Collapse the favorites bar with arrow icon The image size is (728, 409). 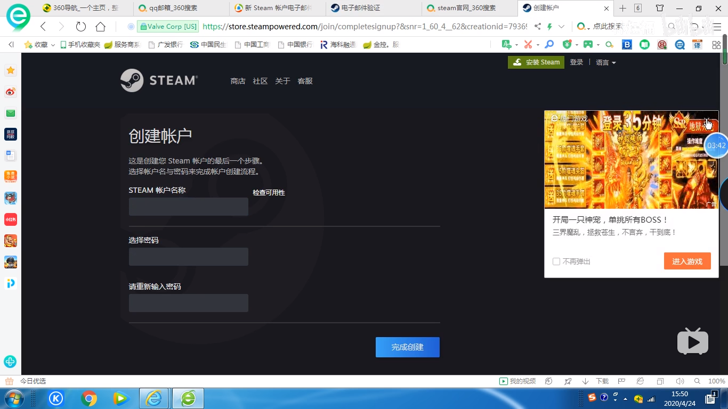[11, 45]
